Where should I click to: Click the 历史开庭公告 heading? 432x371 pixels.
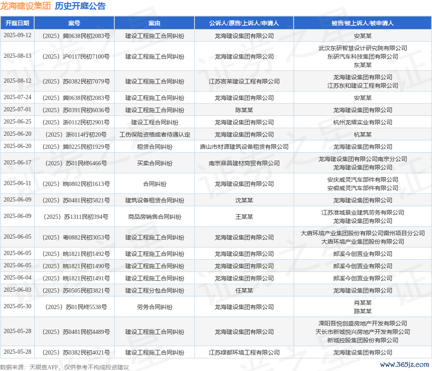coord(80,6)
